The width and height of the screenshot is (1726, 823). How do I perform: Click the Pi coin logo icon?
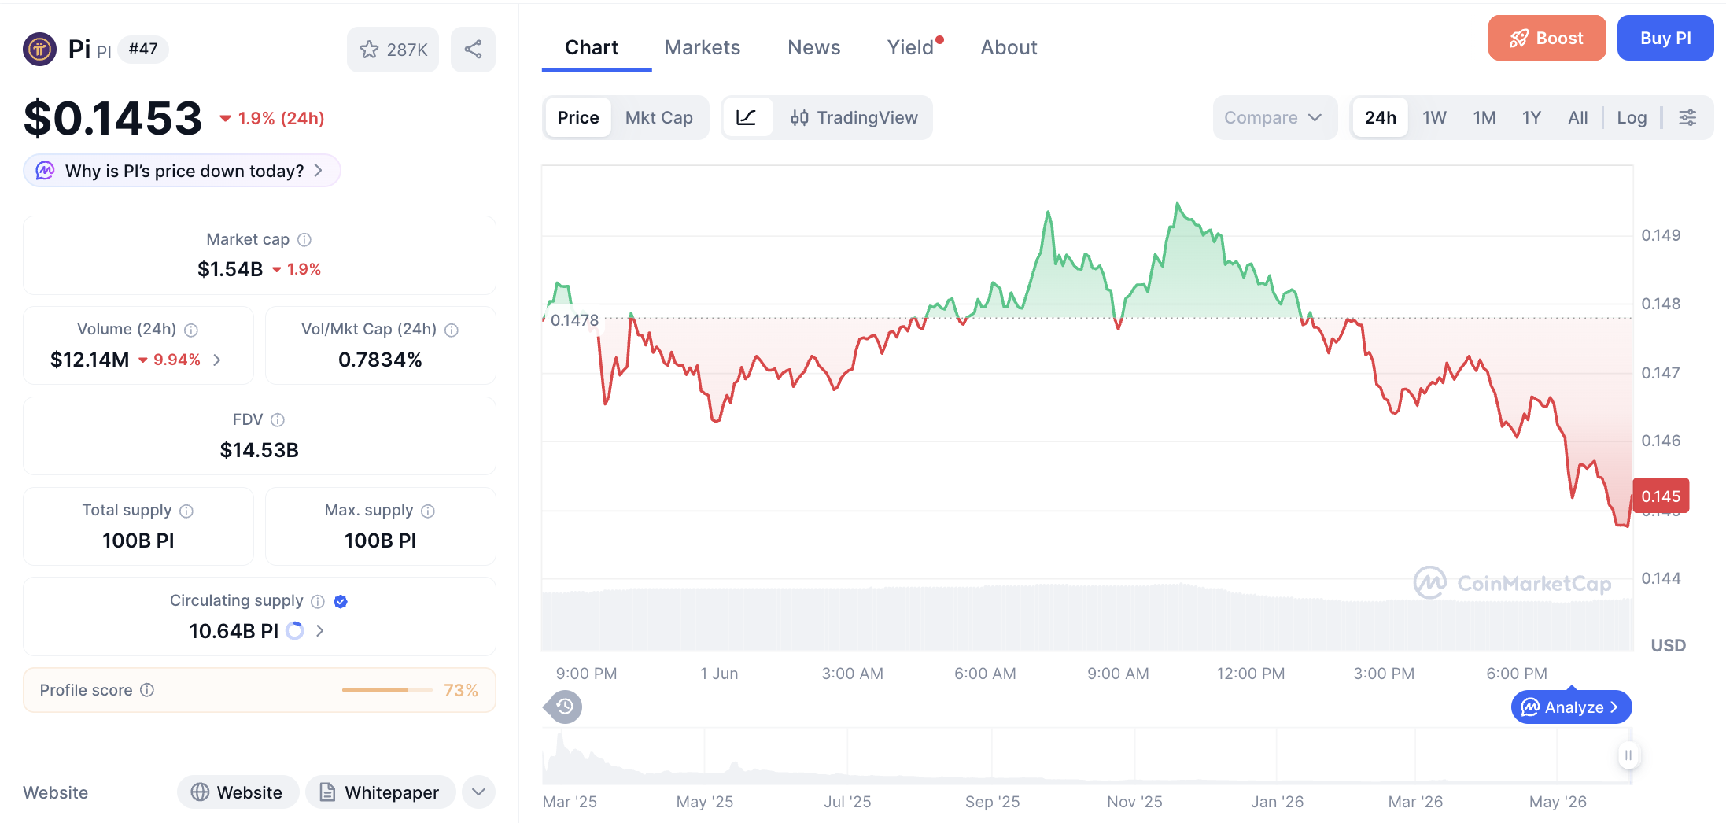pos(39,49)
